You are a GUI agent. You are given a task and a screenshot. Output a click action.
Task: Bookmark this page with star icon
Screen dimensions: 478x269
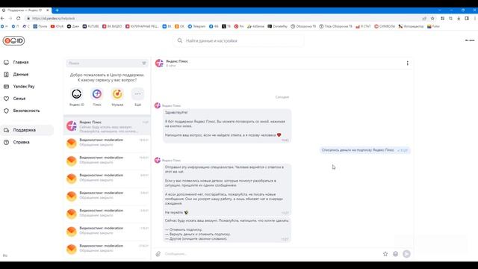click(x=432, y=18)
